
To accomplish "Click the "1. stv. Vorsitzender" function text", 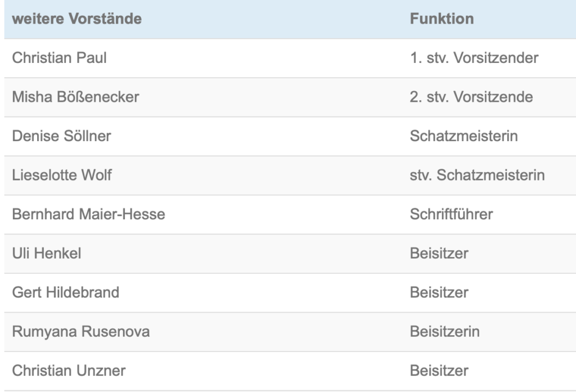I will [x=474, y=58].
